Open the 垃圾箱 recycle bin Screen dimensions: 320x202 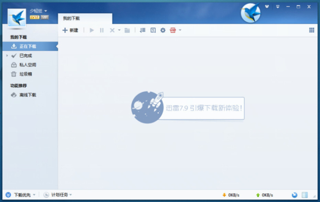pos(25,74)
